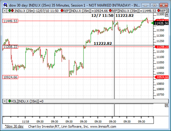Image resolution: width=171 pixels, height=131 pixels.
Task: Click the green VOL indicator dot
Action: pos(10,101)
